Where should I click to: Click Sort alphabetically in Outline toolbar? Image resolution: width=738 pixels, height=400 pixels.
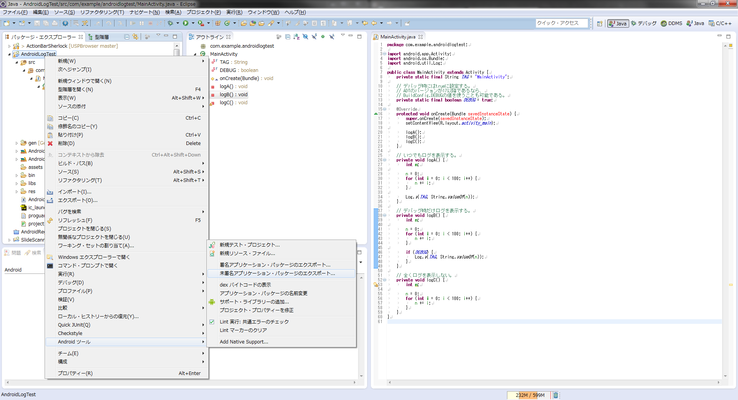296,37
